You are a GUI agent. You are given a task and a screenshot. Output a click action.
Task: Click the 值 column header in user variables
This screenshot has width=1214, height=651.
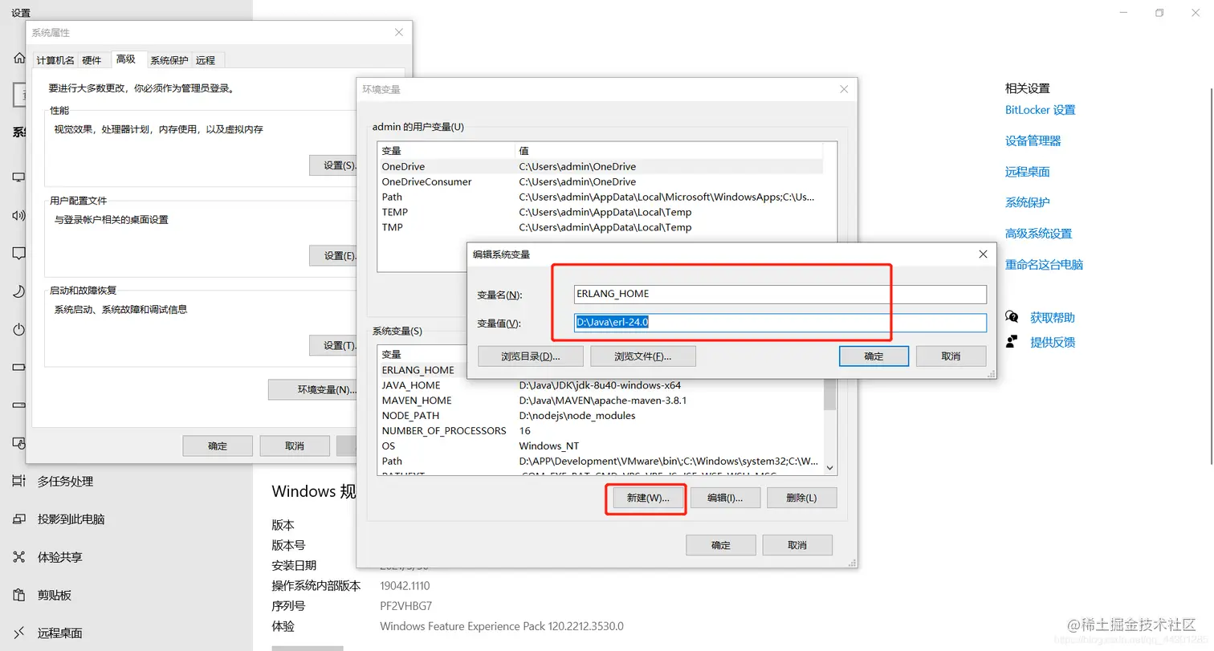pos(669,151)
